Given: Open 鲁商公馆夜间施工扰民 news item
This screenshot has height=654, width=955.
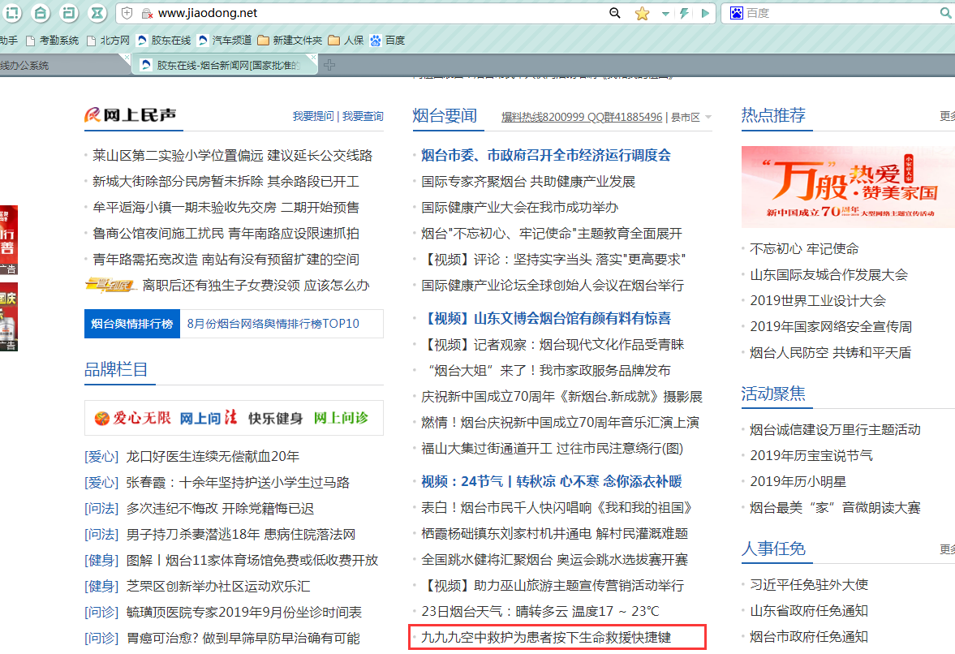Looking at the screenshot, I should tap(226, 233).
